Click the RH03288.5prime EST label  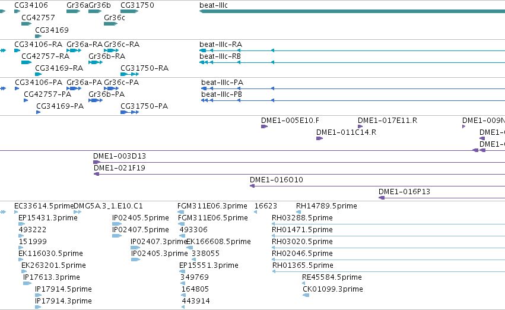[x=302, y=218]
